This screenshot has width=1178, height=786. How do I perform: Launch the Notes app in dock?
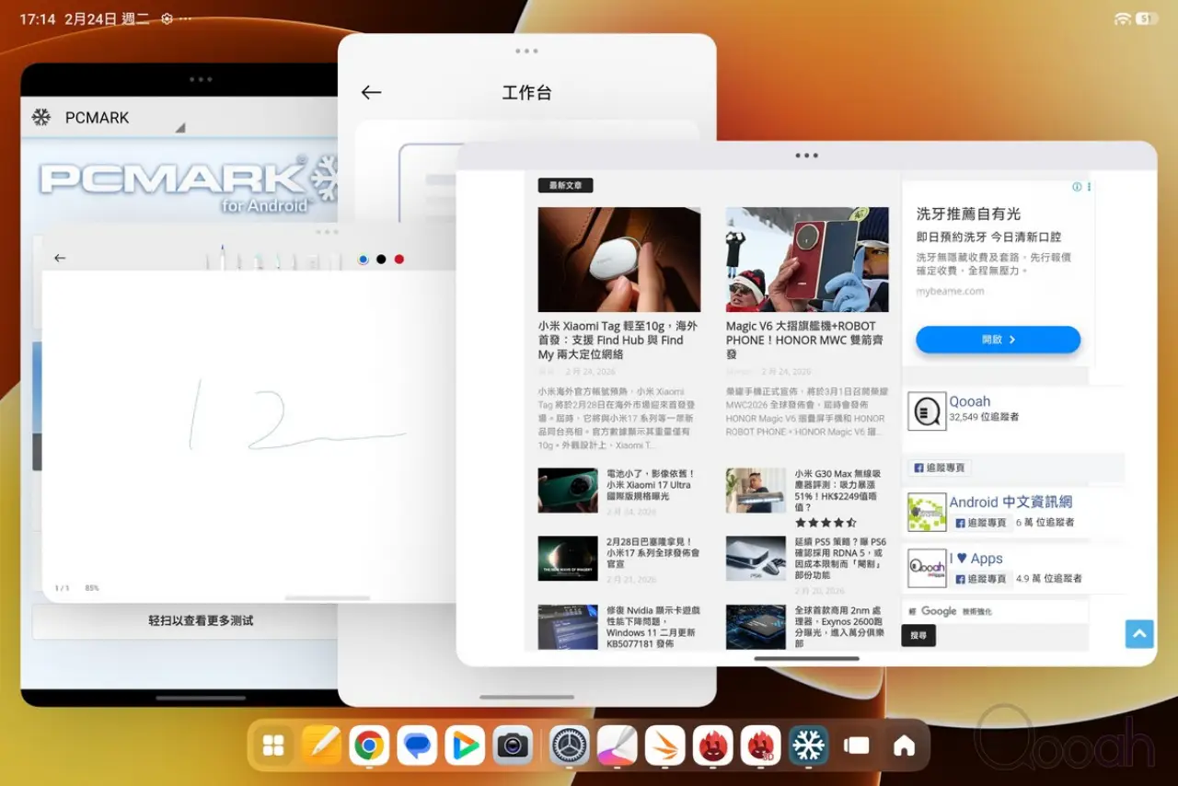(321, 746)
